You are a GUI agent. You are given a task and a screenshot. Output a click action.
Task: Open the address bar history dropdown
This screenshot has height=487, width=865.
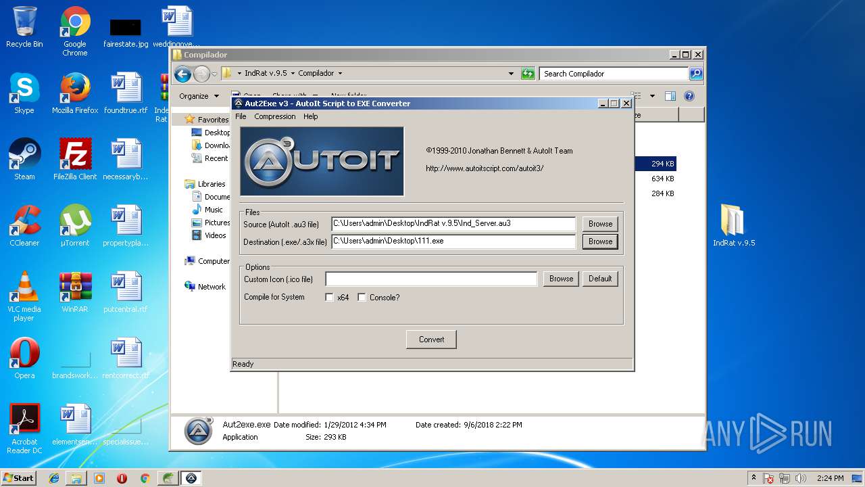click(512, 74)
